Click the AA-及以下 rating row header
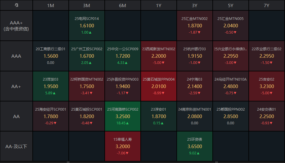The height and width of the screenshot is (163, 285). point(16,146)
